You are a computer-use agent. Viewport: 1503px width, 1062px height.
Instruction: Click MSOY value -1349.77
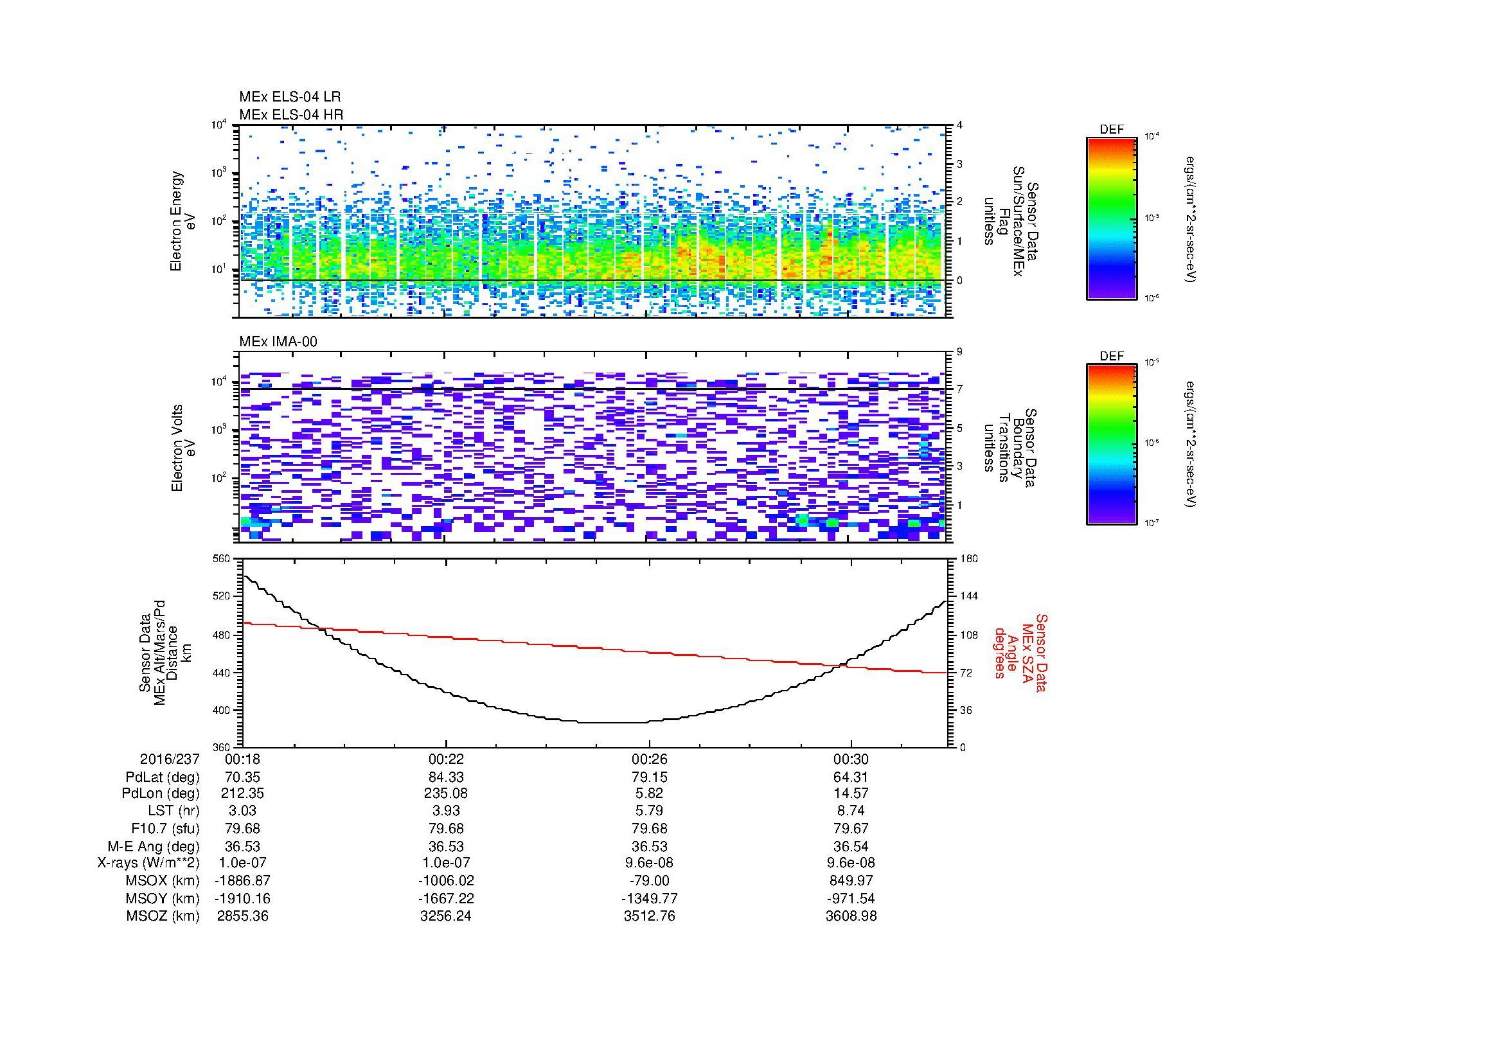point(649,898)
